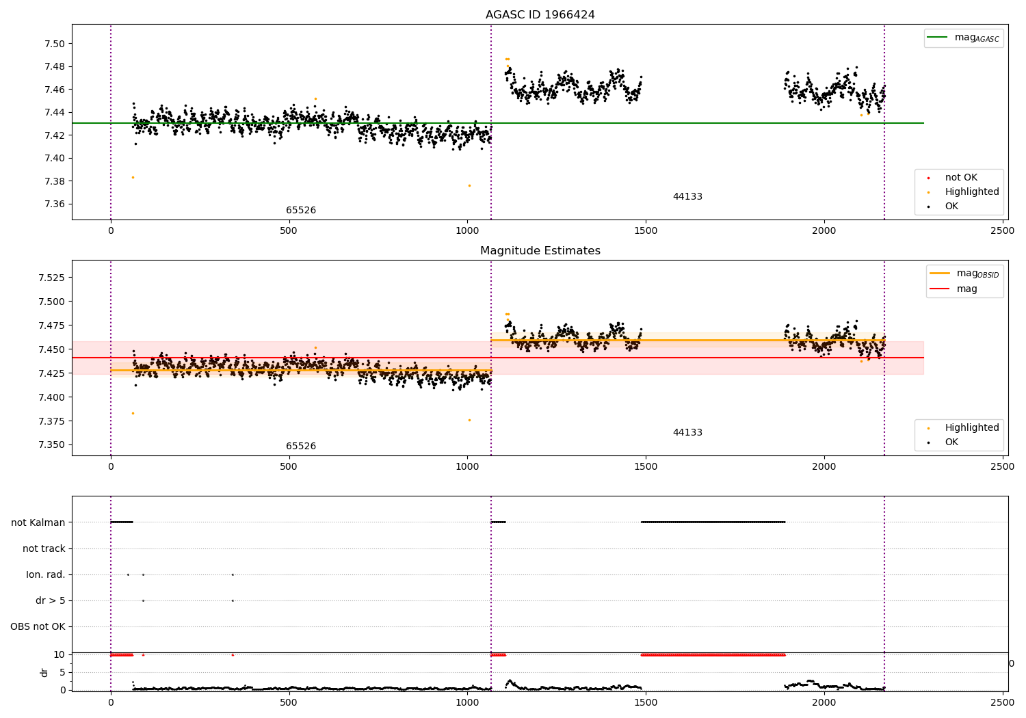Image resolution: width=1026 pixels, height=718 pixels.
Task: Click the plot title AGASC ID 1966424
Action: point(540,15)
